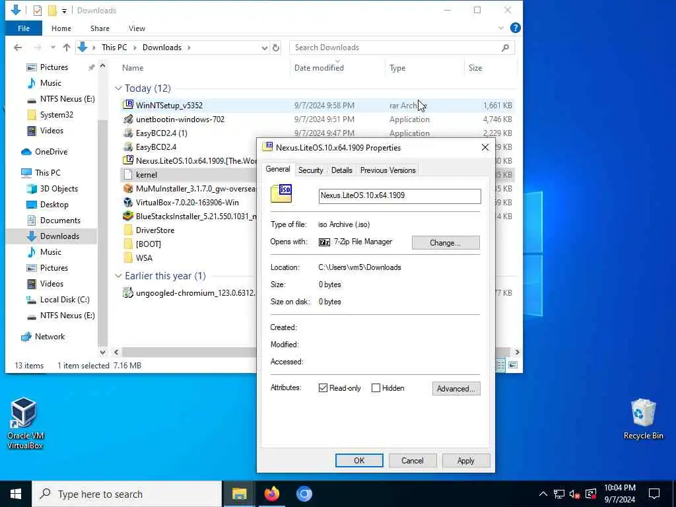Click the Apply button
This screenshot has width=676, height=507.
coord(465,460)
